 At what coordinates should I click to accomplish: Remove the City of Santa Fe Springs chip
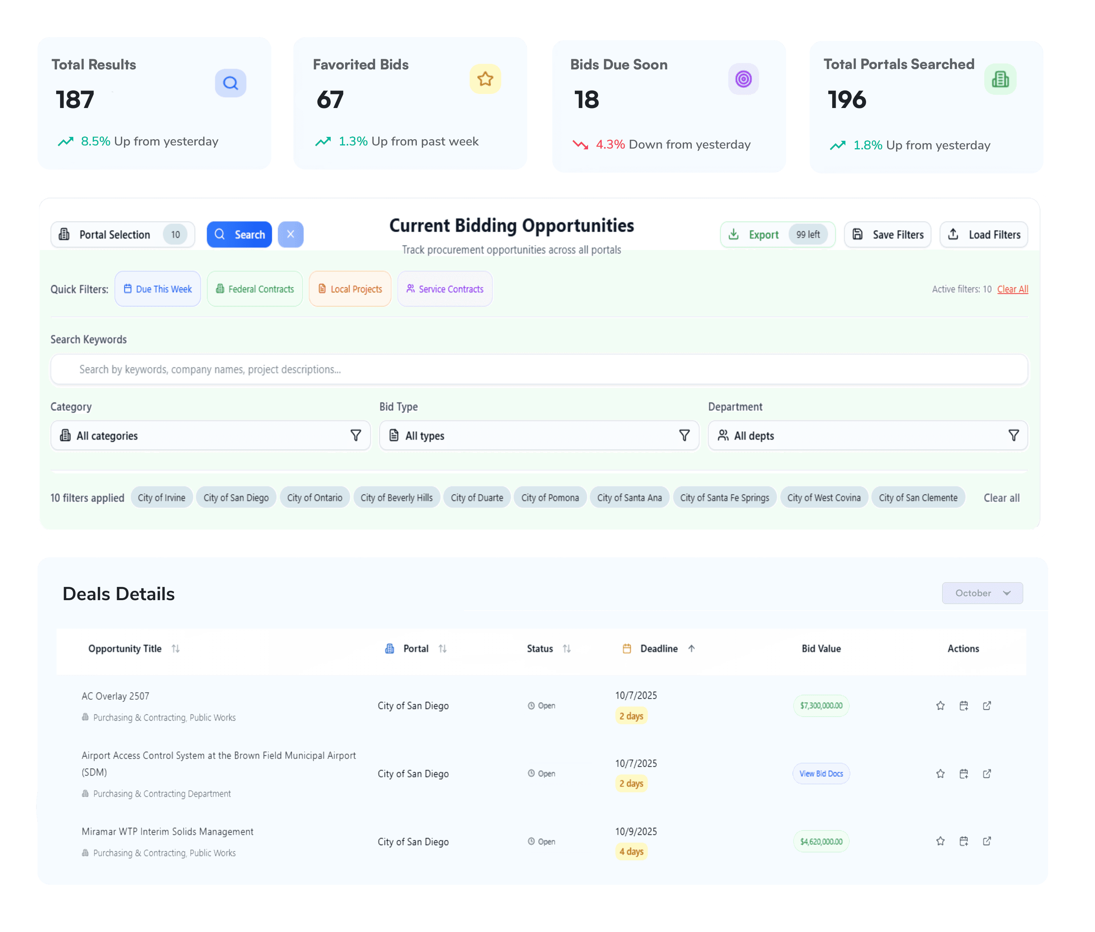click(x=724, y=498)
